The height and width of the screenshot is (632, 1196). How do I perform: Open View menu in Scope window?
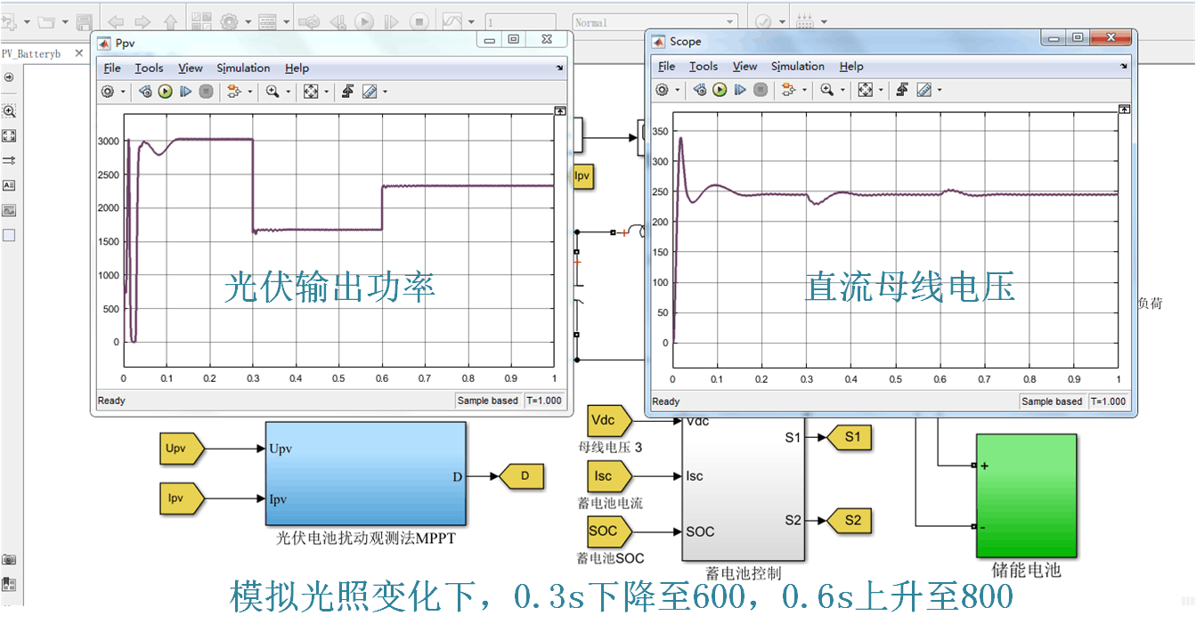[744, 66]
